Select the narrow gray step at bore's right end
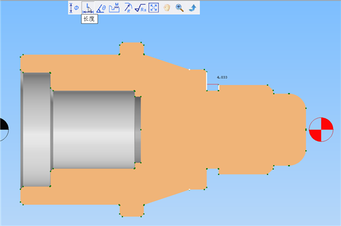Screen dimensions: 341x226 pos(138,129)
